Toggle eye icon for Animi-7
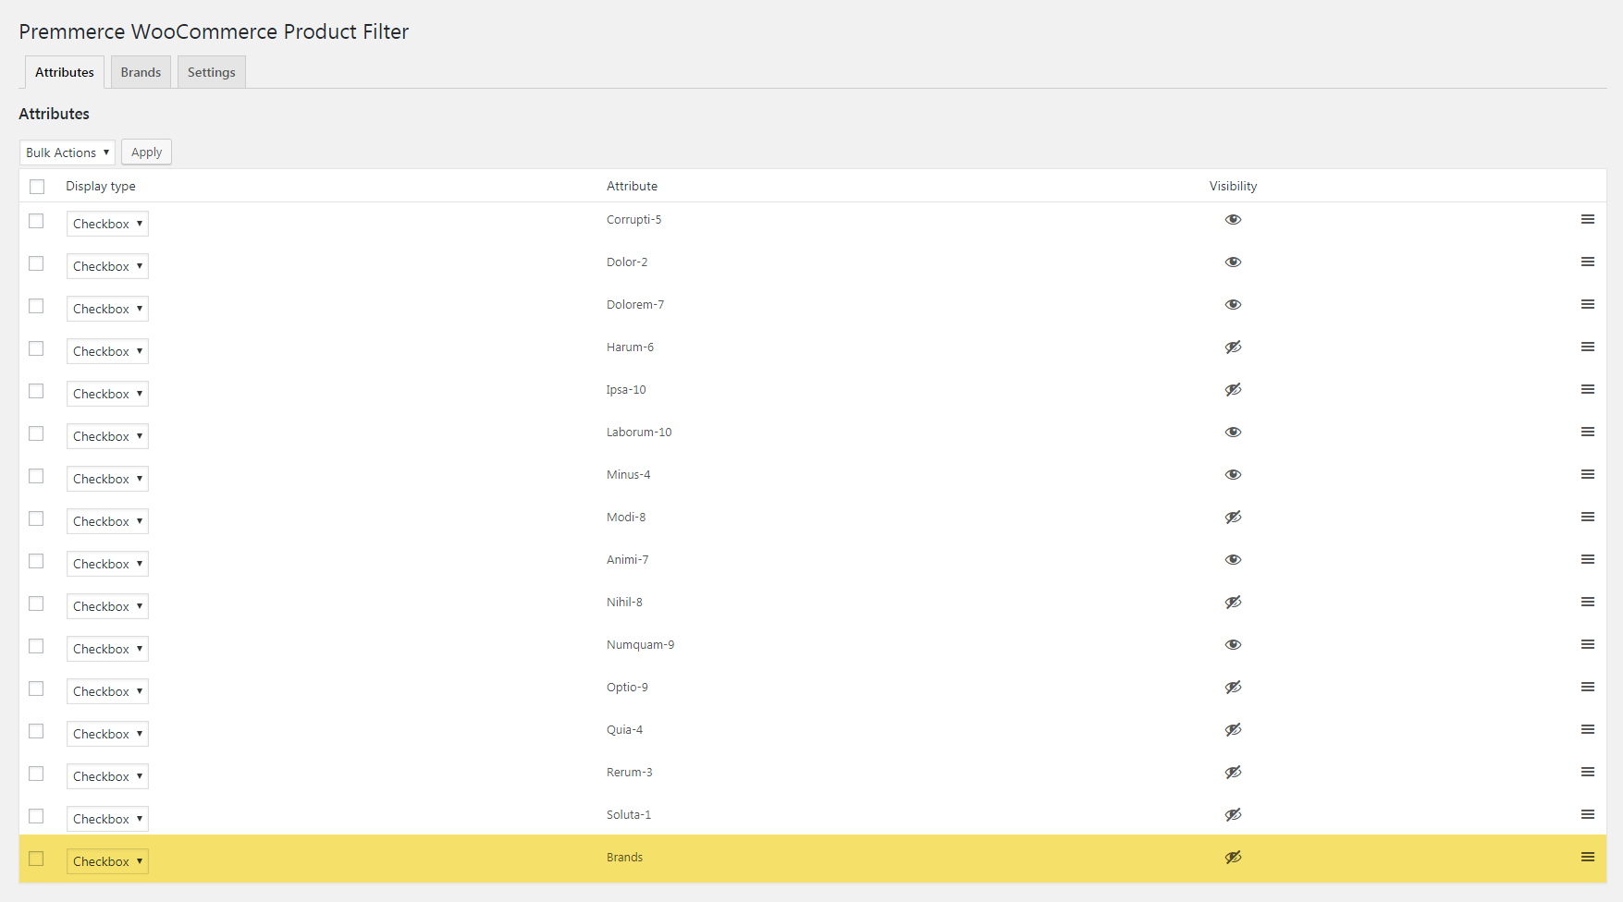 click(x=1233, y=560)
